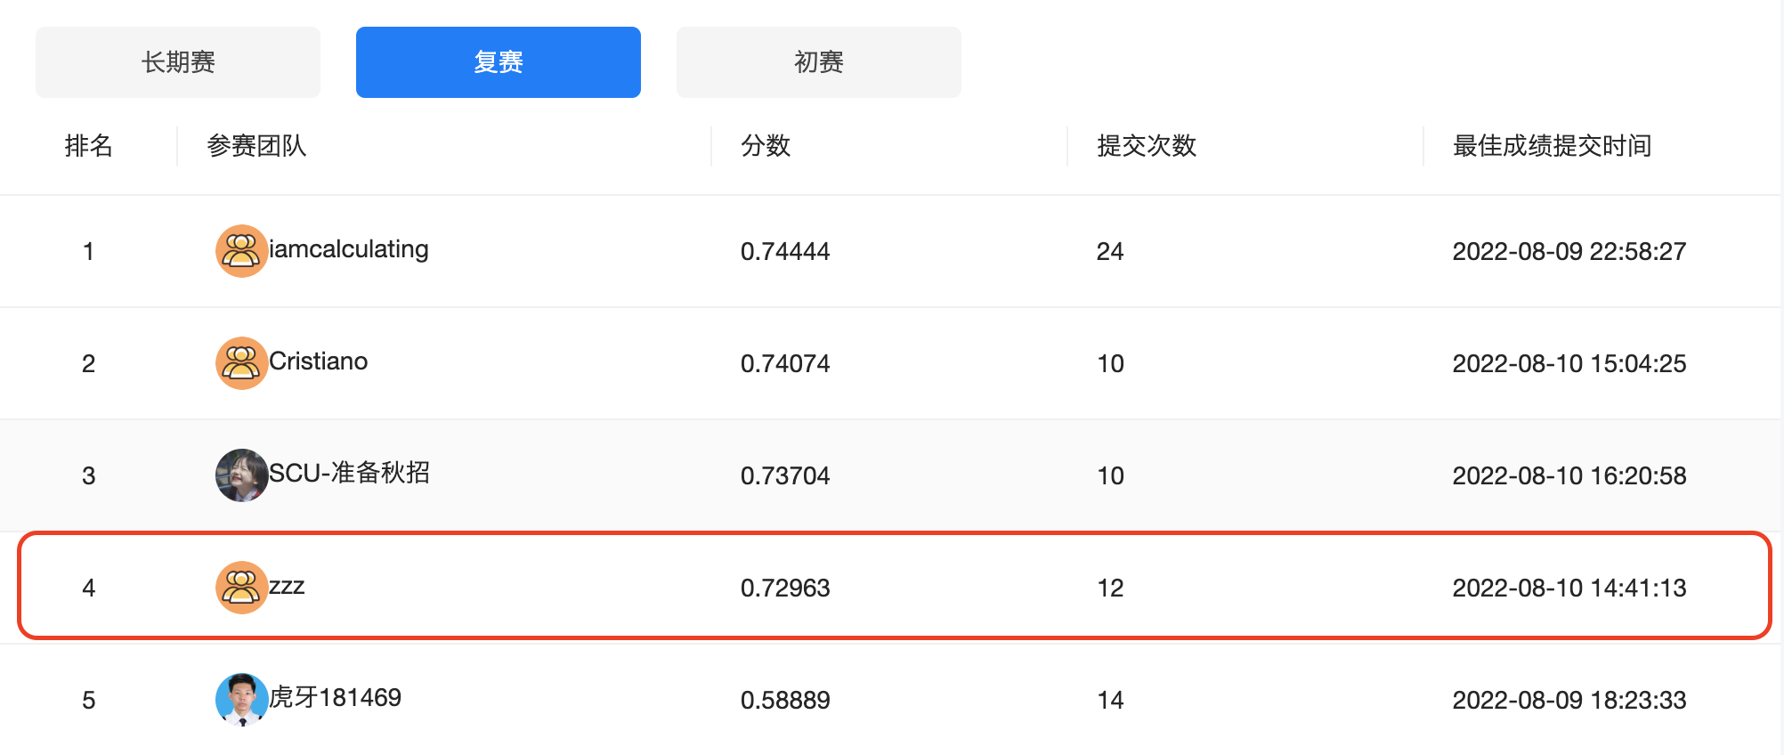Click team name SCU-准备秋招
1784x755 pixels.
(350, 473)
